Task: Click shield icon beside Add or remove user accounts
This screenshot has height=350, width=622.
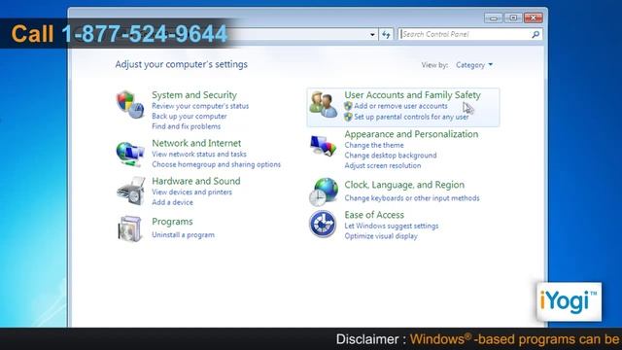Action: point(348,106)
